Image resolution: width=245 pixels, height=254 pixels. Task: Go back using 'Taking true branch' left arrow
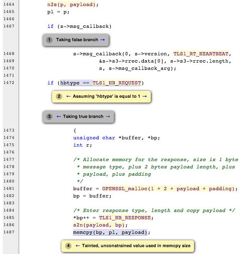pyautogui.click(x=59, y=117)
